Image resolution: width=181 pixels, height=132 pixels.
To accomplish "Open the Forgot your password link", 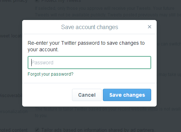I will click(51, 74).
